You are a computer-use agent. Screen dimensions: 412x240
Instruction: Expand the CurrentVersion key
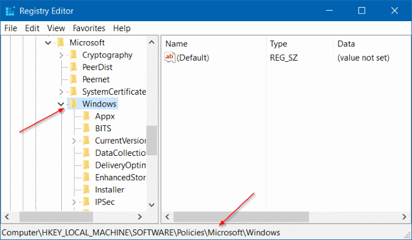74,141
